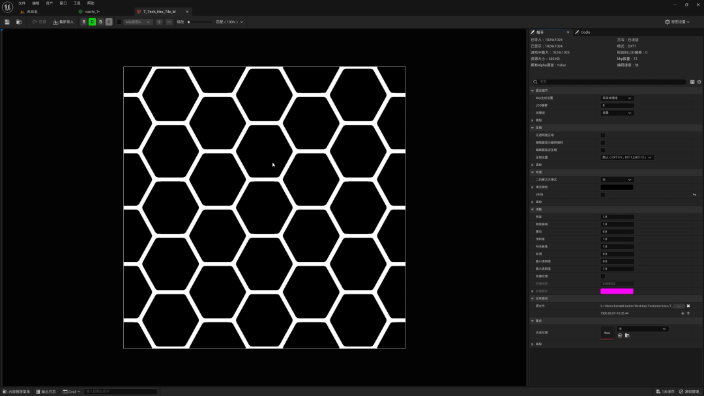The height and width of the screenshot is (396, 704).
Task: Enable editor show final encode checkbox
Action: 603,143
